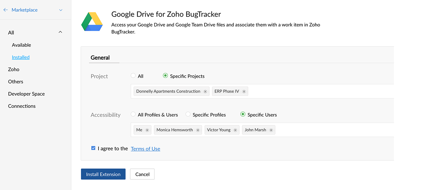Click the All label in sidebar

click(11, 32)
